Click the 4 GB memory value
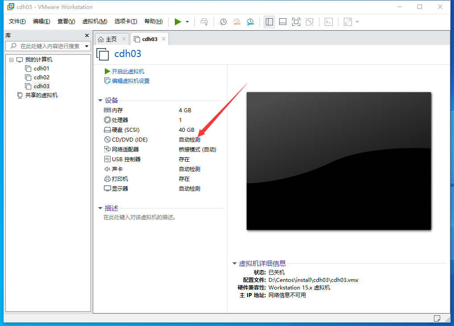The height and width of the screenshot is (326, 454). tap(185, 110)
